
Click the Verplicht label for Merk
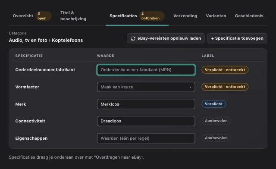pos(214,104)
